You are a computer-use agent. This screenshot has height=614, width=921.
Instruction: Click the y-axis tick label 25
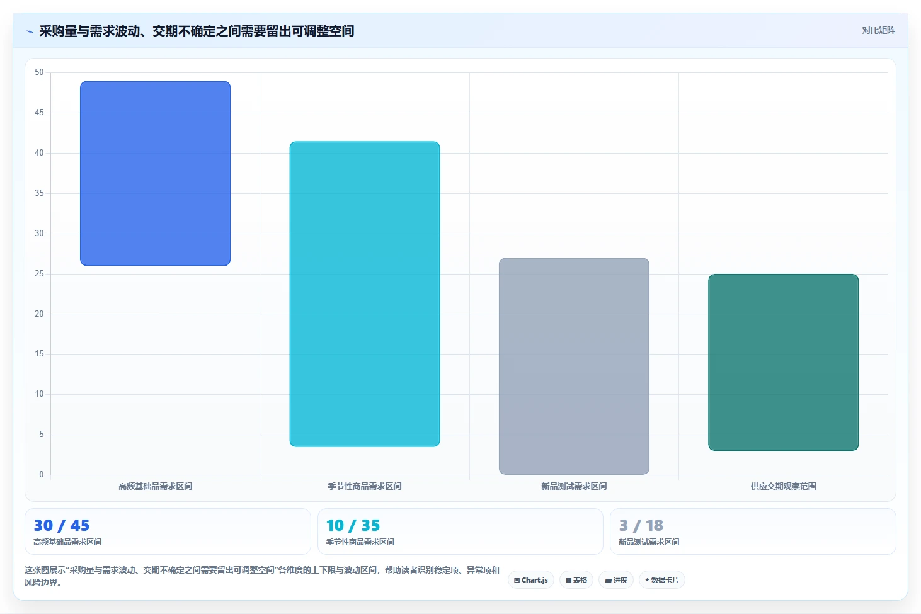click(39, 274)
